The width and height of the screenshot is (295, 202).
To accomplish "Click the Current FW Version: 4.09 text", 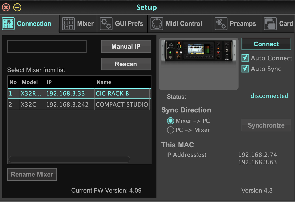I will [x=106, y=190].
